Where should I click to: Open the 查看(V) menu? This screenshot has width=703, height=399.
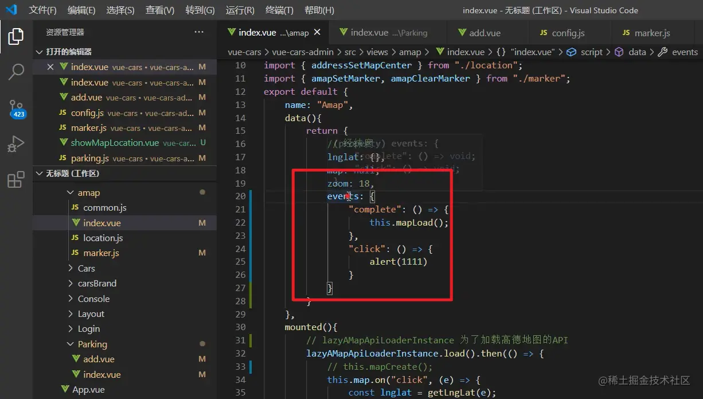[160, 10]
